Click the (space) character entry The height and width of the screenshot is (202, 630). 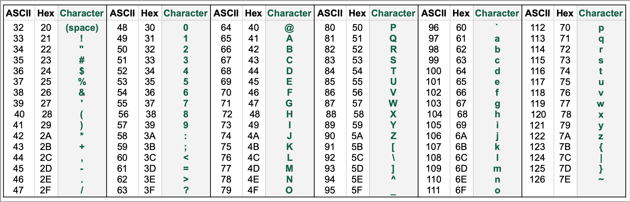82,28
